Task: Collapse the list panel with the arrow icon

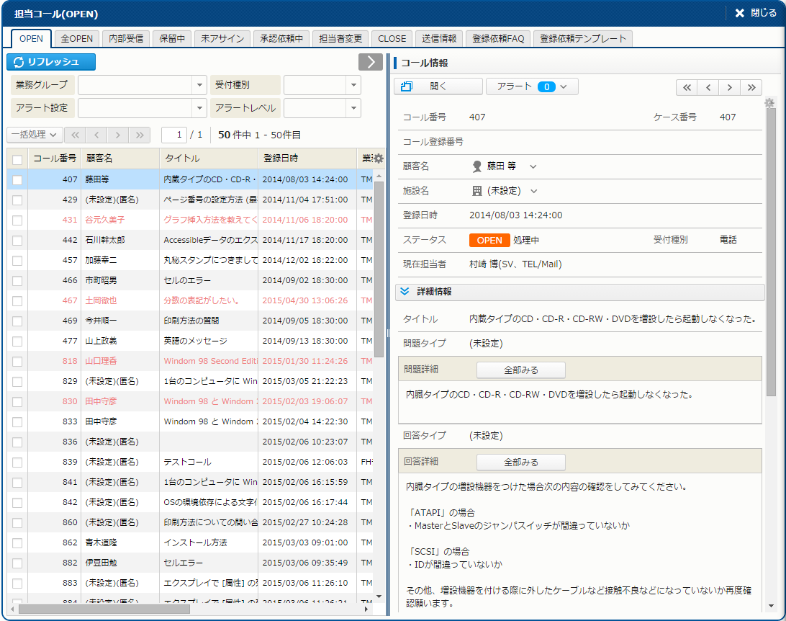Action: 370,62
